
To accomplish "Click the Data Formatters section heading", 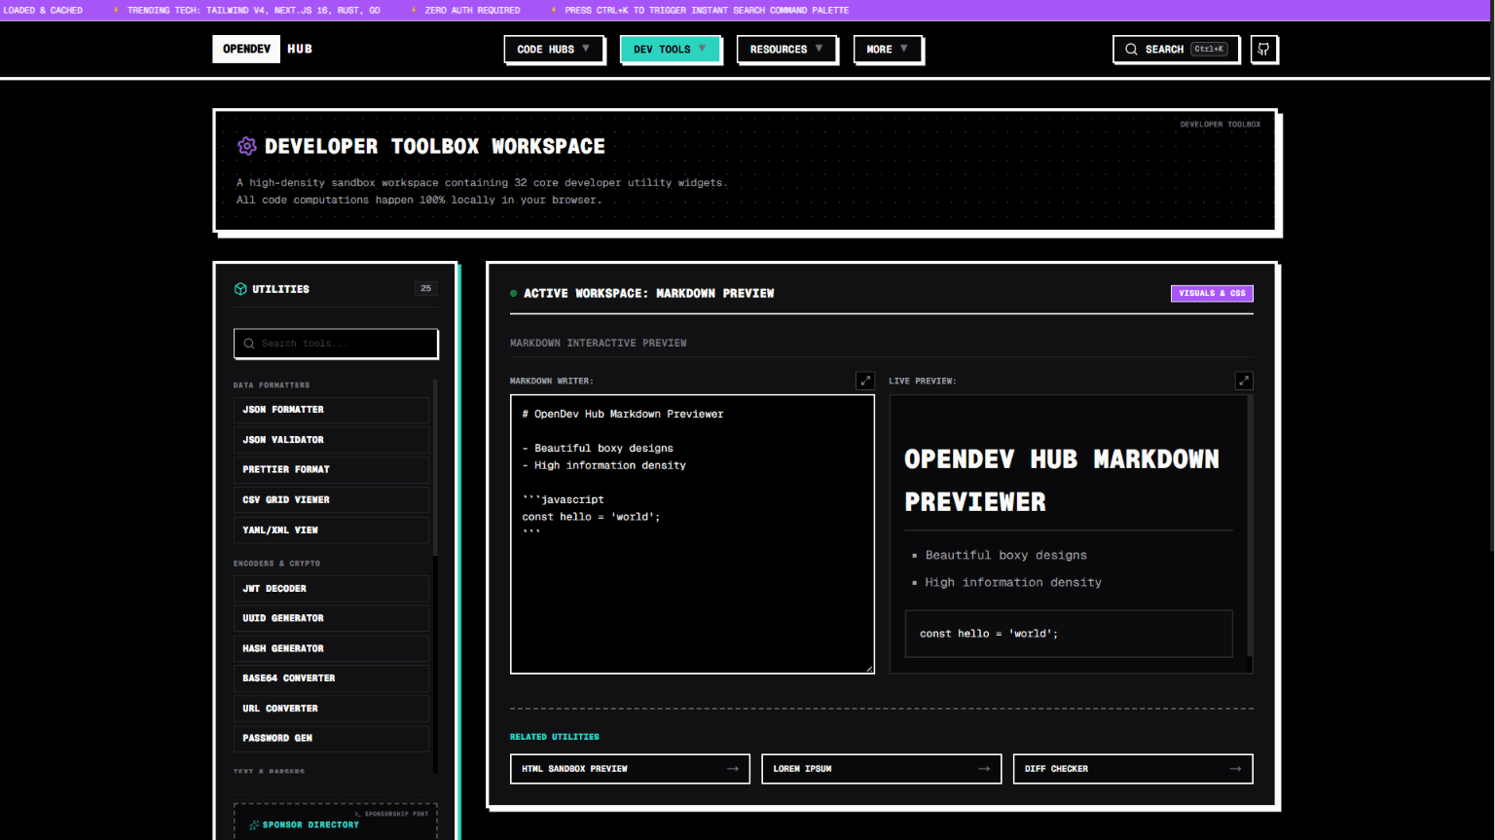I will tap(272, 385).
